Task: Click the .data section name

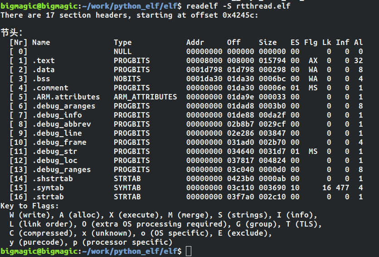Action: [x=44, y=70]
